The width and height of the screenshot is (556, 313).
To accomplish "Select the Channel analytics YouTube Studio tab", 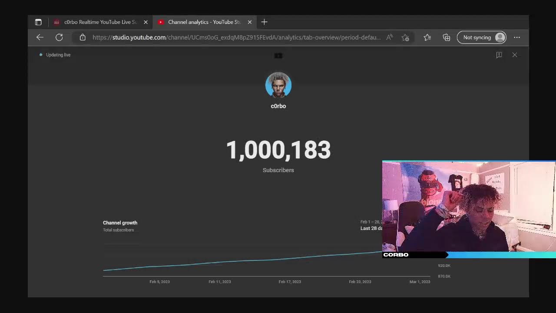I will click(x=204, y=22).
